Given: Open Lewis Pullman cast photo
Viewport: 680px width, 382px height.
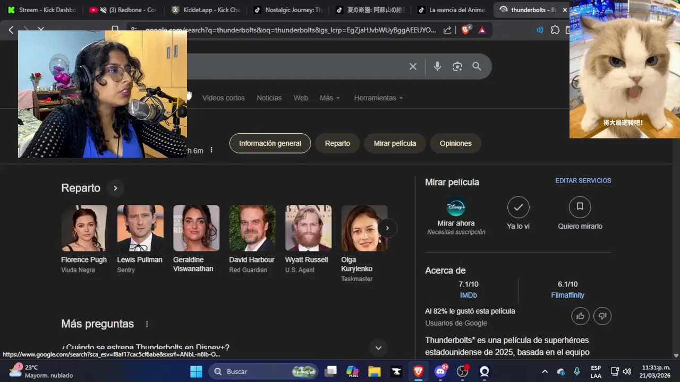Looking at the screenshot, I should point(140,228).
